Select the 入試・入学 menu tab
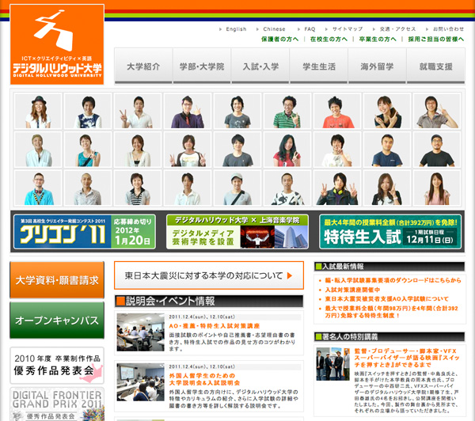475x421 pixels. point(260,67)
